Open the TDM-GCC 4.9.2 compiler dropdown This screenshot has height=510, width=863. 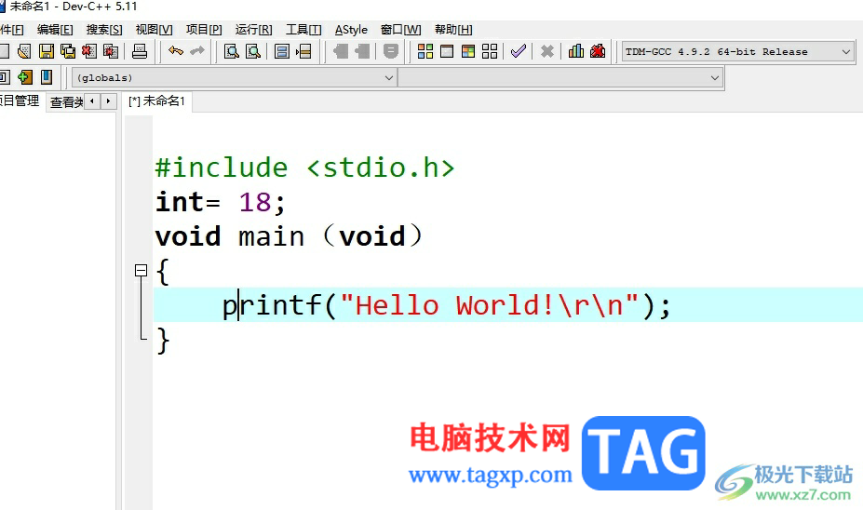pos(737,52)
